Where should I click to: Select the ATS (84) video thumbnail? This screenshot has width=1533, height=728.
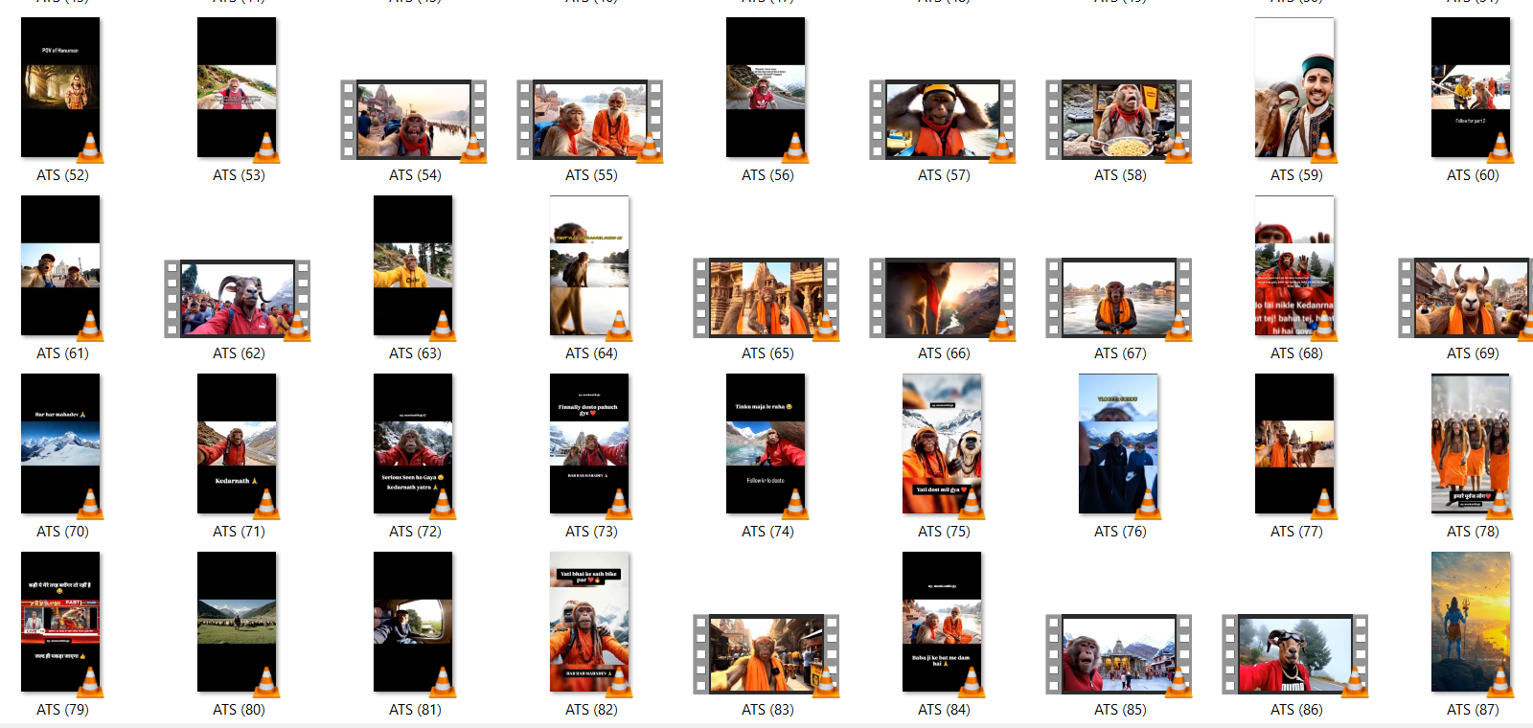click(942, 622)
